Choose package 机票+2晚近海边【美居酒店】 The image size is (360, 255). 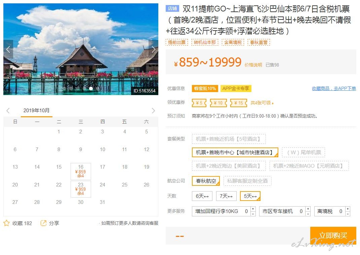pos(229,166)
